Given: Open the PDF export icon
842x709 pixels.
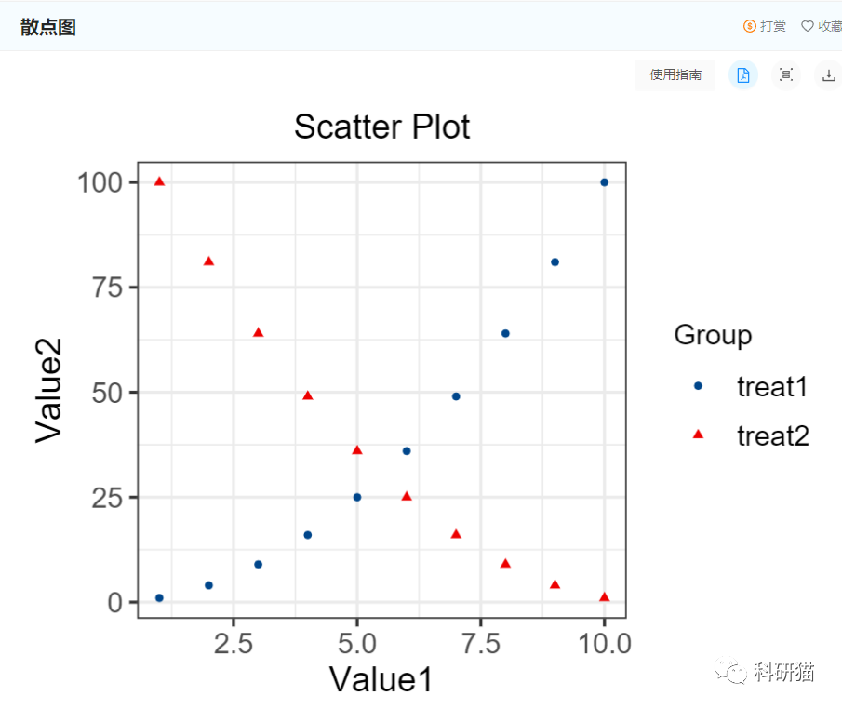Looking at the screenshot, I should click(742, 75).
